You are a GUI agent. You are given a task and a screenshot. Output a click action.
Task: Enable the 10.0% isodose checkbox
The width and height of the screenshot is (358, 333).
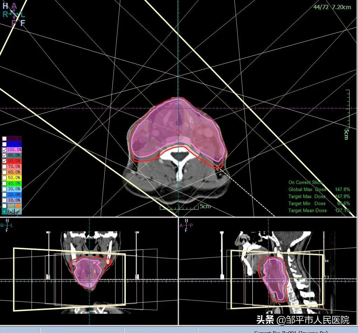[x=4, y=200]
